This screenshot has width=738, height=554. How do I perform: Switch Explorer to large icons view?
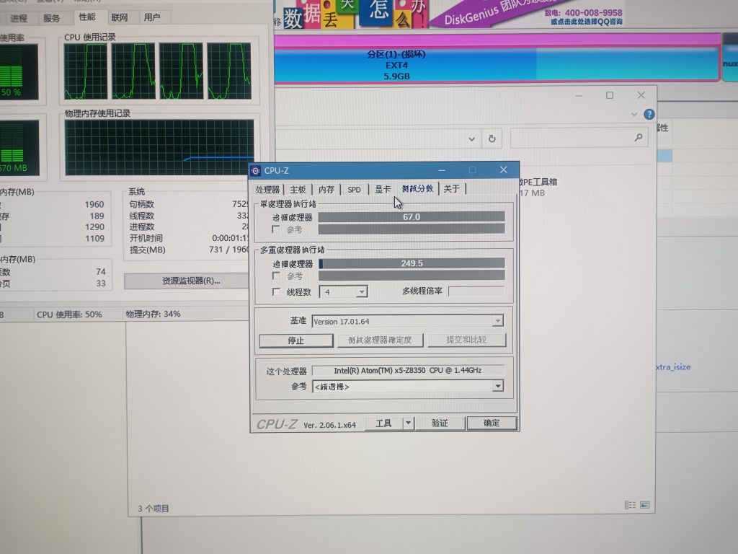coord(644,506)
